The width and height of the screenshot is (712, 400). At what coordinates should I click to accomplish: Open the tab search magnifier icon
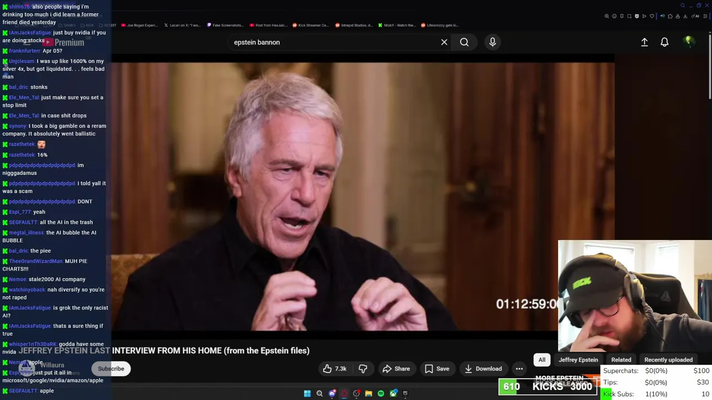pyautogui.click(x=683, y=6)
